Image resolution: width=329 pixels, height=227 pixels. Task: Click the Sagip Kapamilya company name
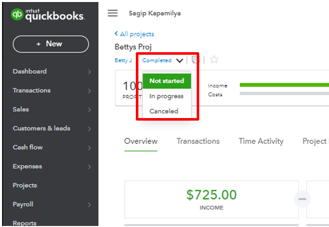155,13
